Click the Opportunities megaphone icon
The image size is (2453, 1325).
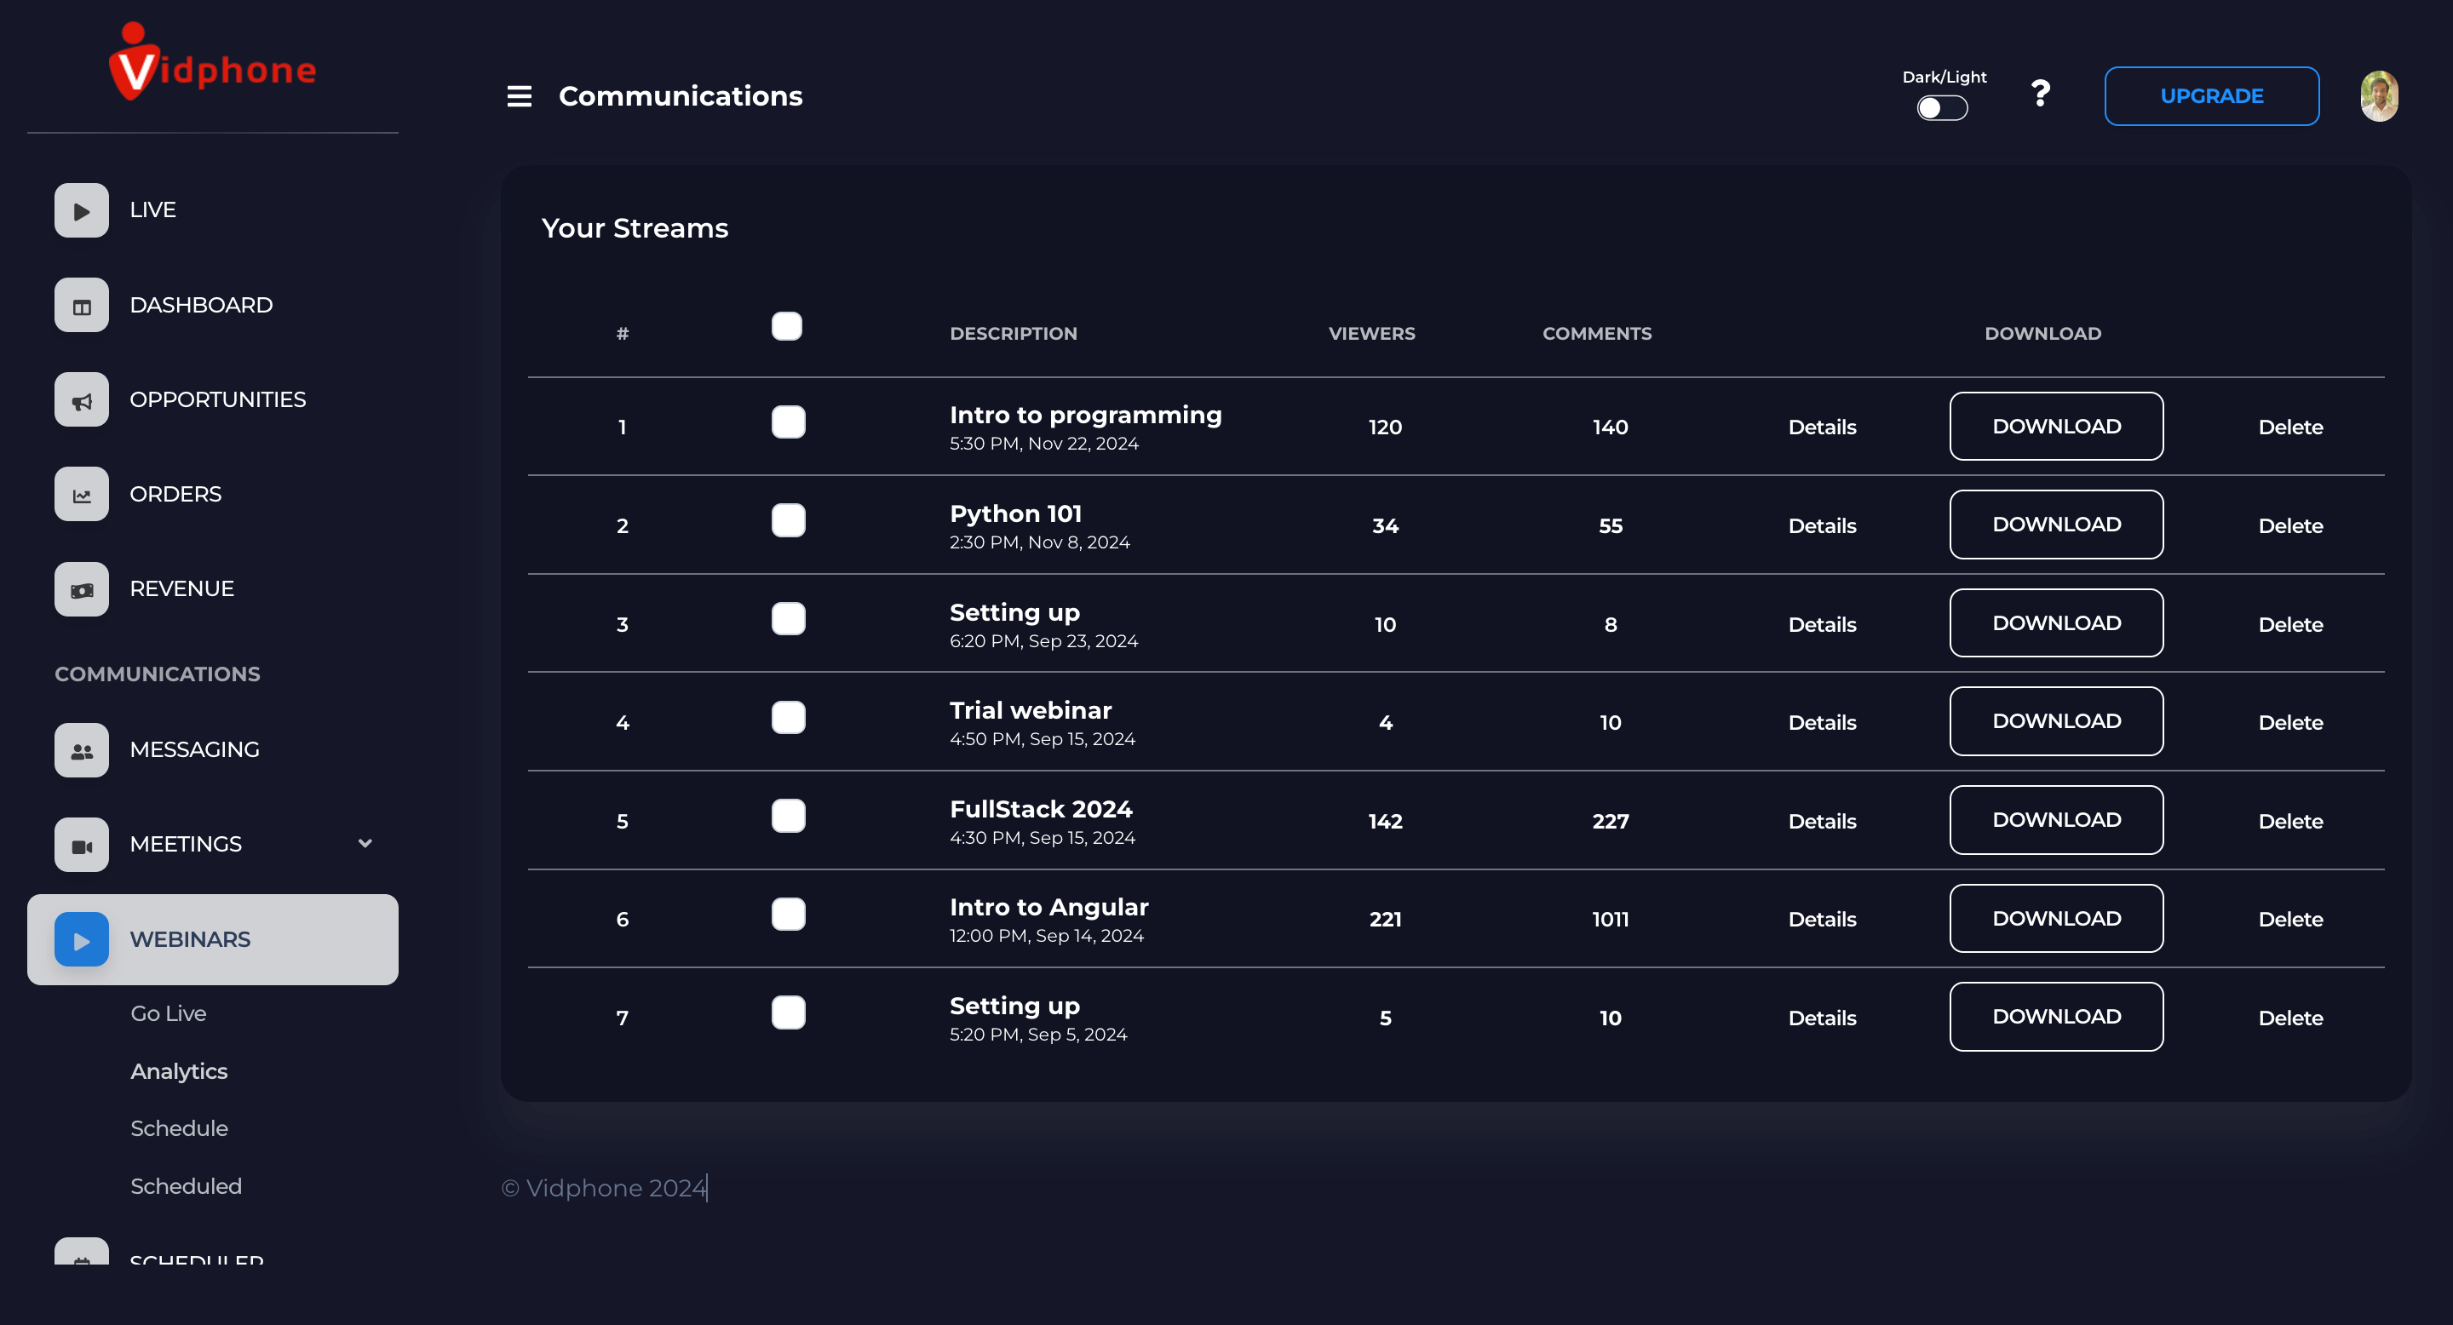(81, 399)
